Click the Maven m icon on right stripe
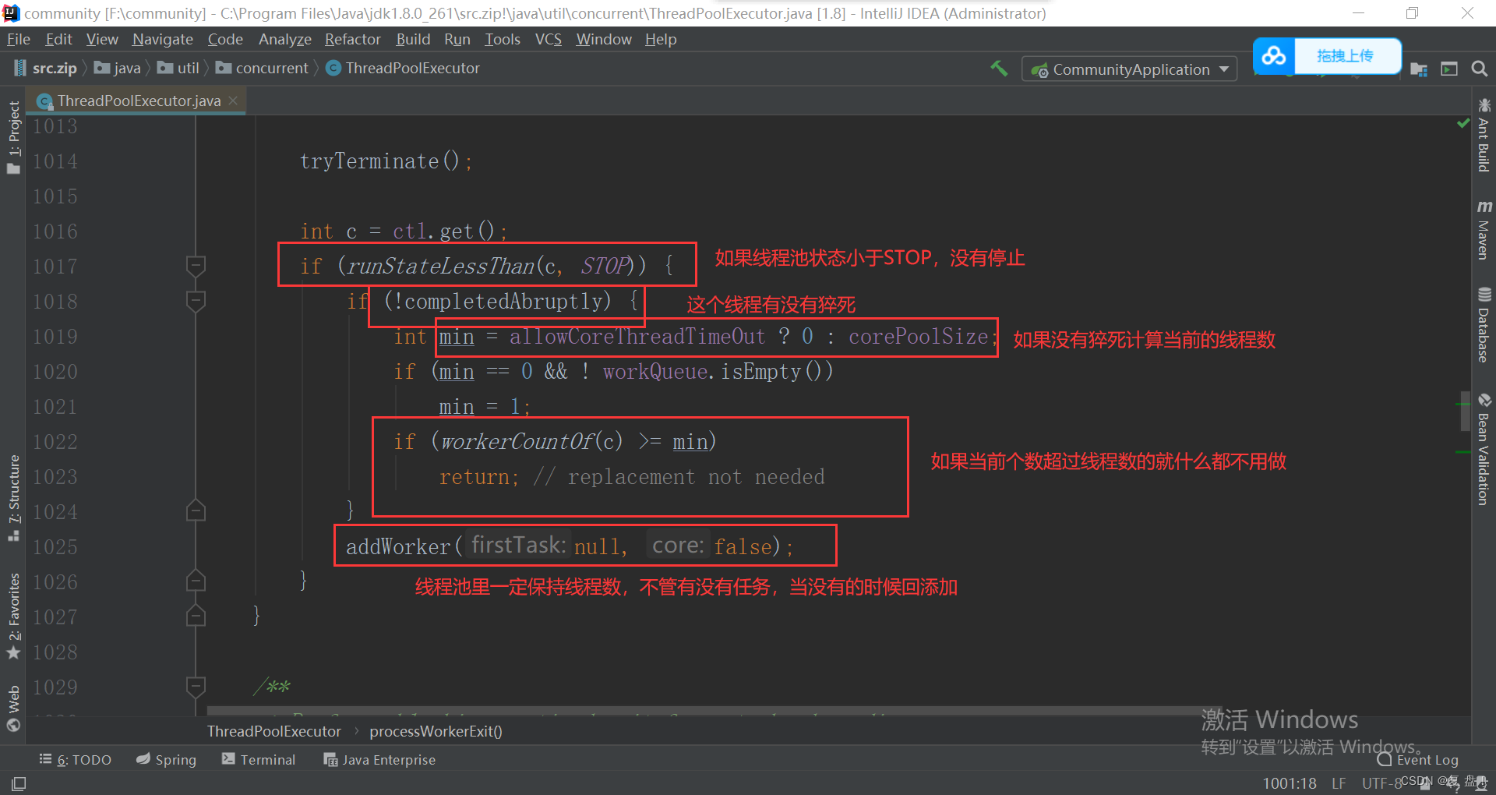Image resolution: width=1496 pixels, height=795 pixels. [1484, 207]
